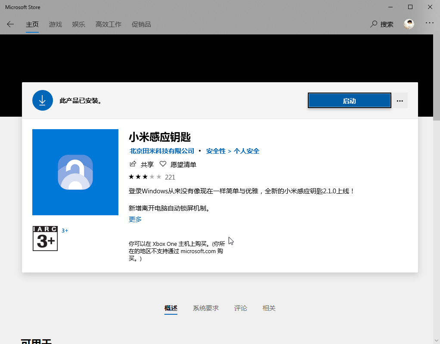Select the 相关 section tab
The image size is (440, 344).
[269, 308]
